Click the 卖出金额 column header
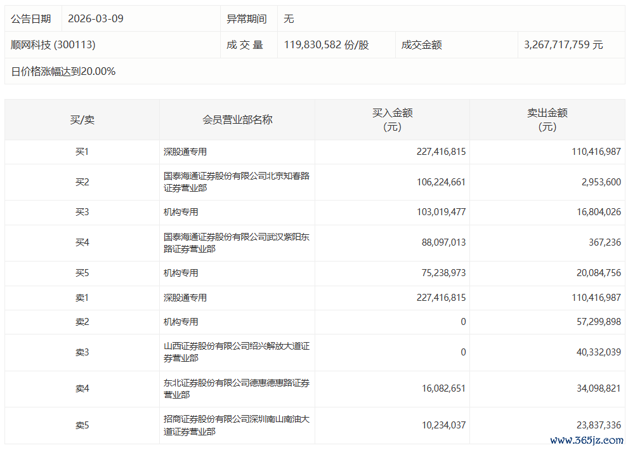Screen dimensions: 628x450 click(x=547, y=120)
